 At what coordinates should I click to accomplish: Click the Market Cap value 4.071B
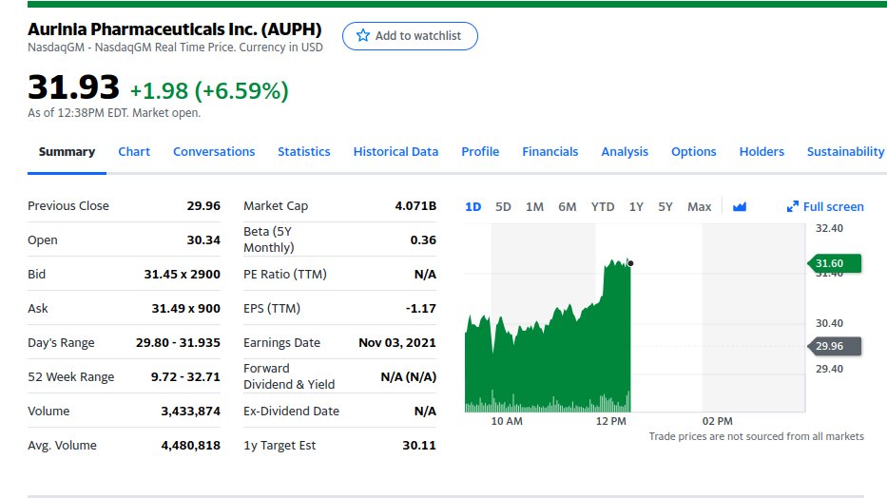[x=415, y=205]
